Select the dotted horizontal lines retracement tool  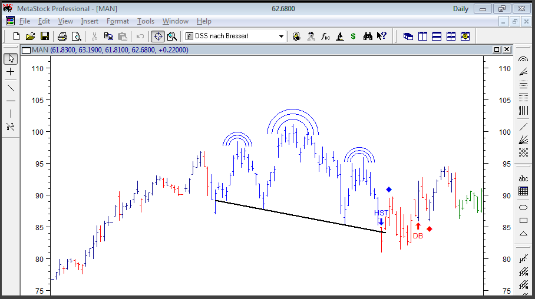[523, 98]
